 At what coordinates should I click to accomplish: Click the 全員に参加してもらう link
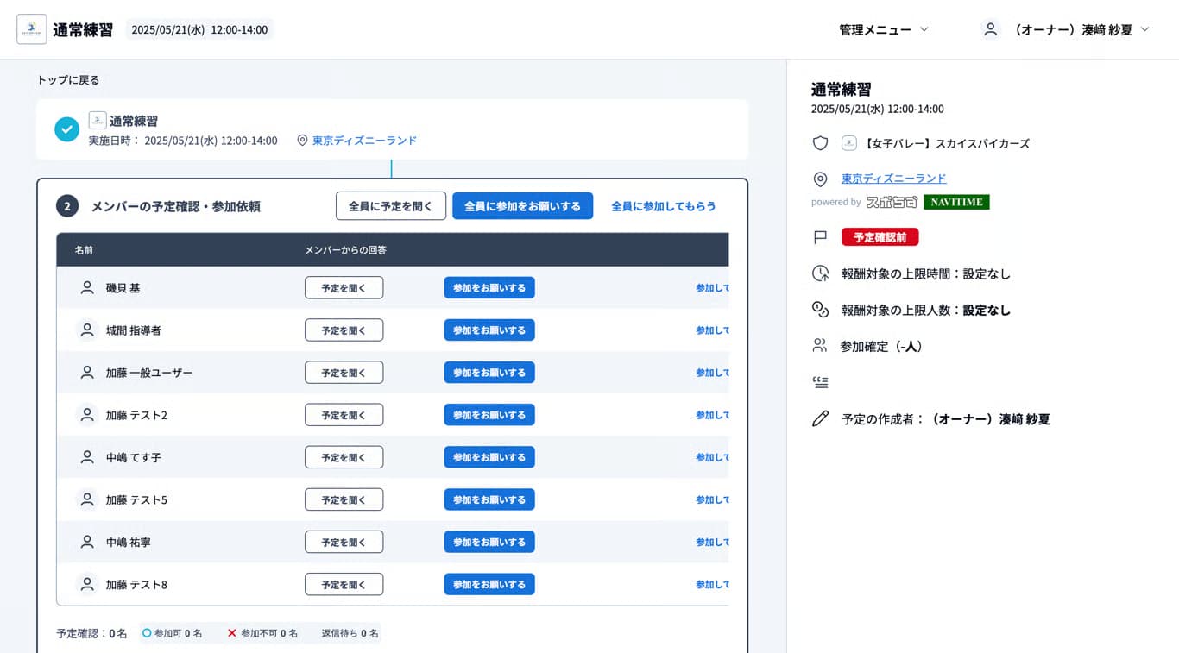664,206
